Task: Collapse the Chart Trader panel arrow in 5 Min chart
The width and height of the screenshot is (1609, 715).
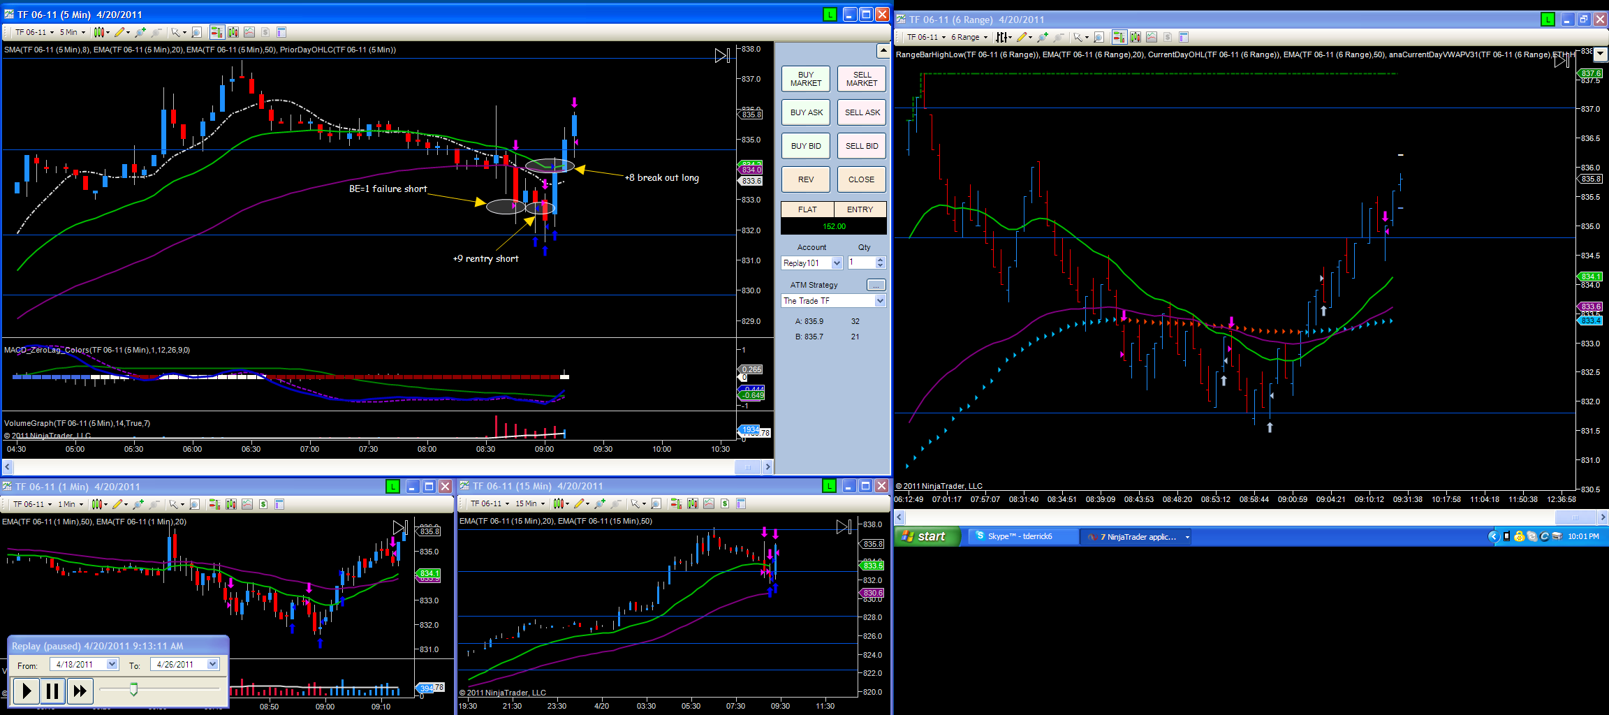Action: pos(883,51)
